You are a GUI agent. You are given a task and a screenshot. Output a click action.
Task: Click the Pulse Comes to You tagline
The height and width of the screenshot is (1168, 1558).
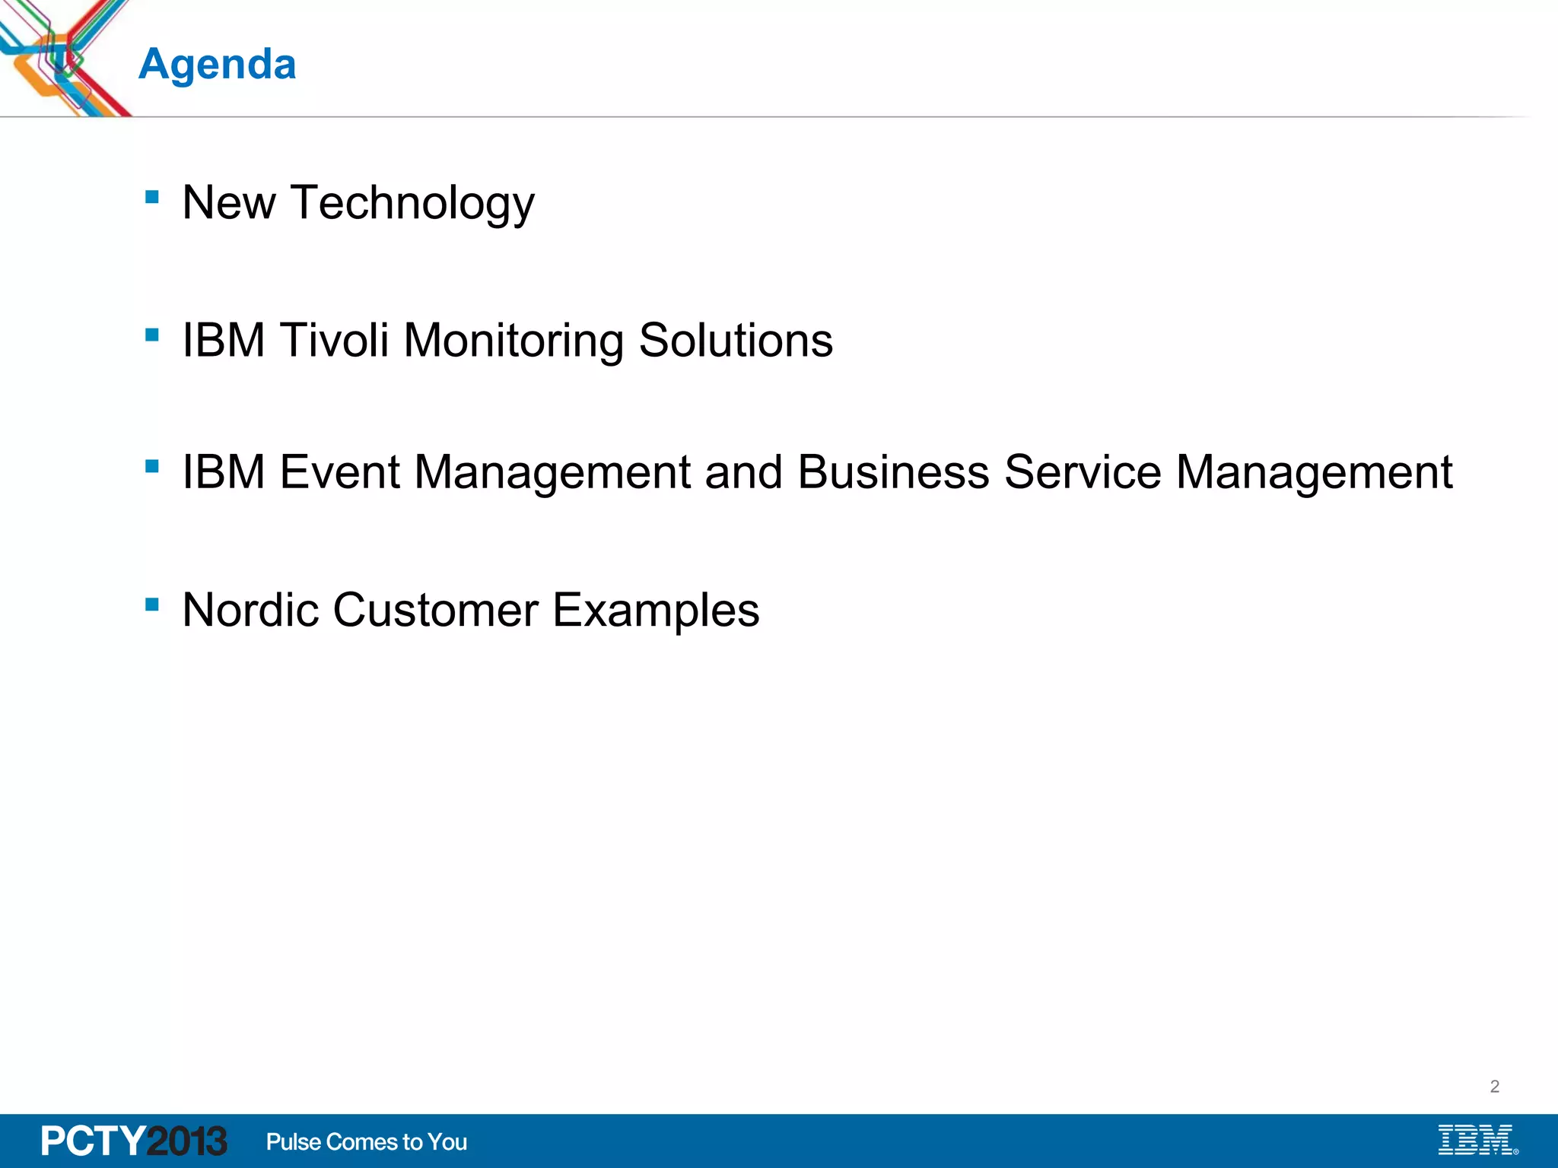366,1142
